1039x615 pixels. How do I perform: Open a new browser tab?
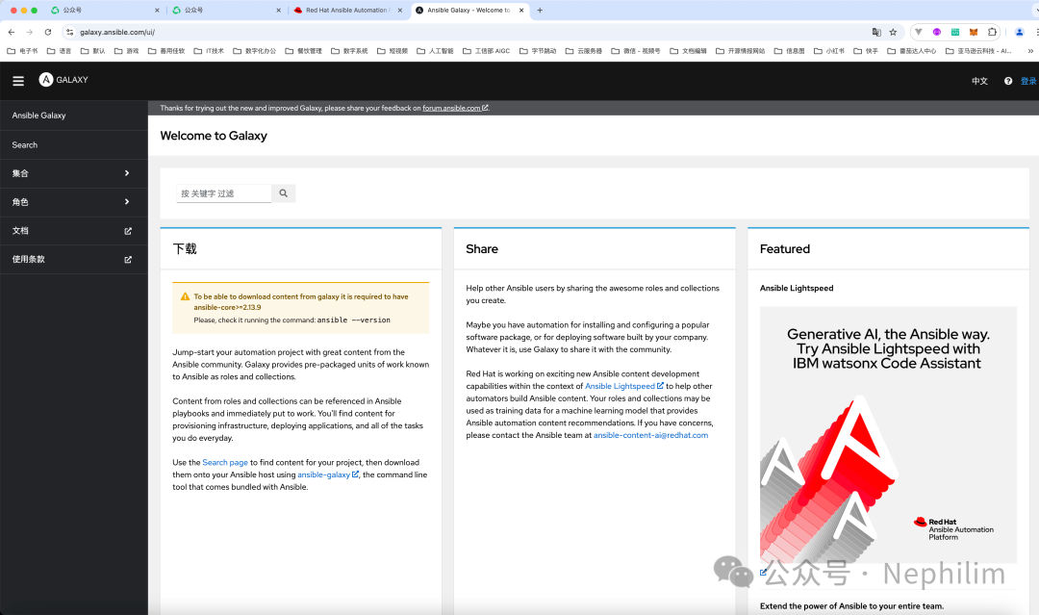540,10
